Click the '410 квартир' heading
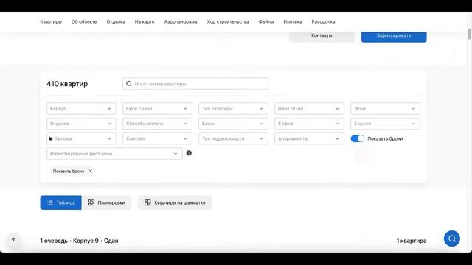This screenshot has width=472, height=265. pyautogui.click(x=67, y=84)
